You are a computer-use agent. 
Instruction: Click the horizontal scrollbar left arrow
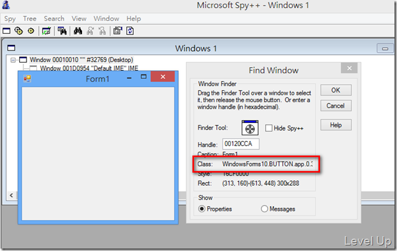point(11,195)
